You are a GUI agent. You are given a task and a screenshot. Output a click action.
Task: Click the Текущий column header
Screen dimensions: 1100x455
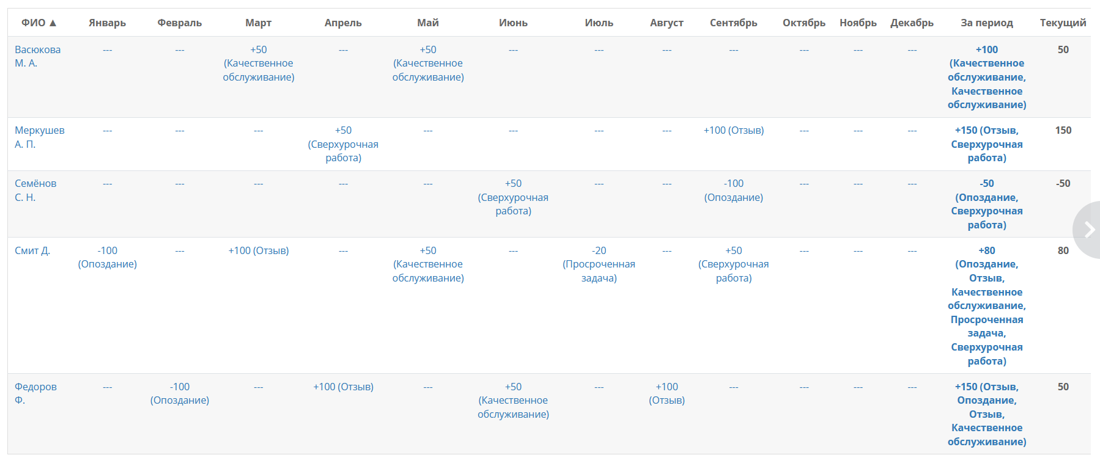(x=1063, y=23)
